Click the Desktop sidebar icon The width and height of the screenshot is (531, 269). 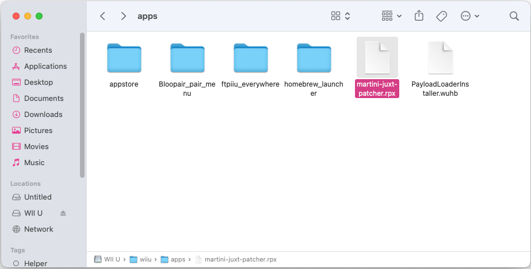pyautogui.click(x=16, y=83)
